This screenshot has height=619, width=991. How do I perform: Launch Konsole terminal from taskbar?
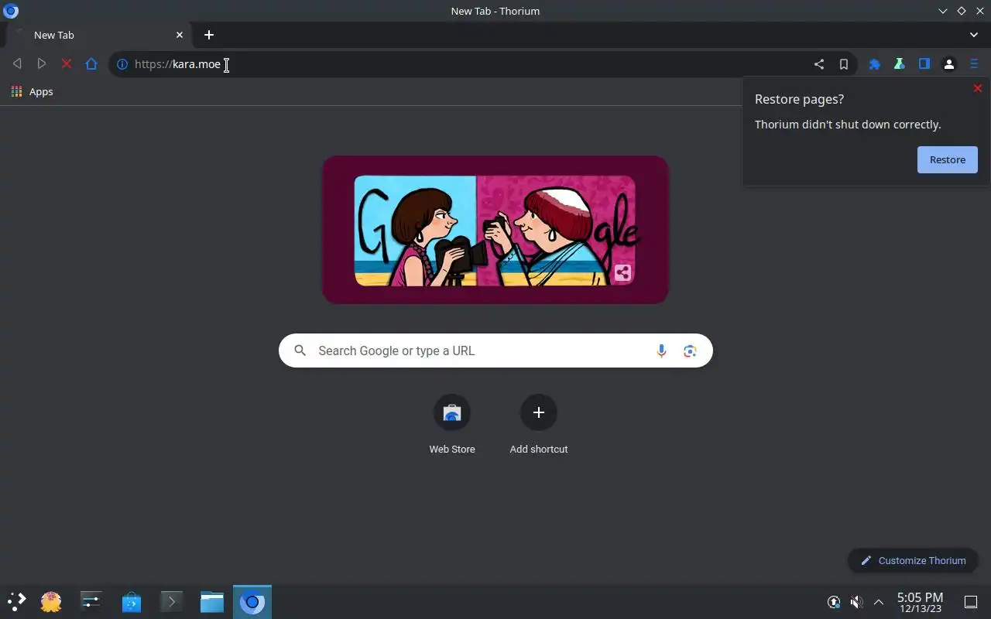(x=172, y=601)
